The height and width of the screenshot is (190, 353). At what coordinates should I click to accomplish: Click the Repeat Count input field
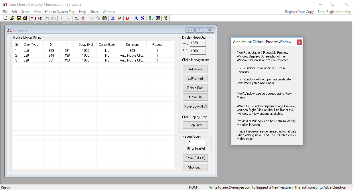pyautogui.click(x=197, y=143)
